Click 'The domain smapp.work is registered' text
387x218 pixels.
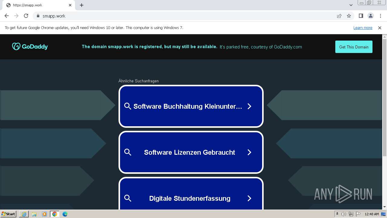[122, 47]
